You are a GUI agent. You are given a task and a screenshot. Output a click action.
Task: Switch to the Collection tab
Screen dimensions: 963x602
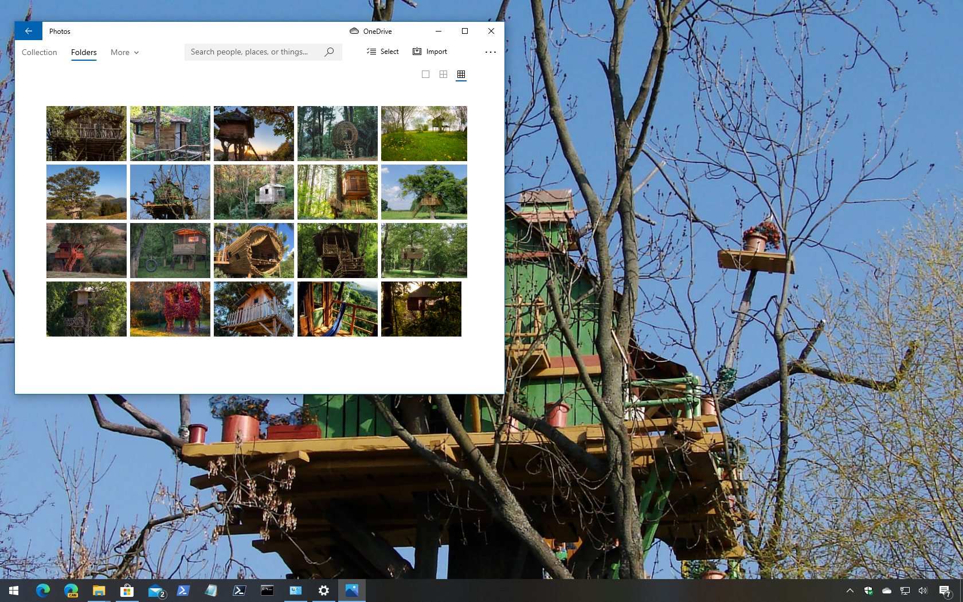coord(39,52)
